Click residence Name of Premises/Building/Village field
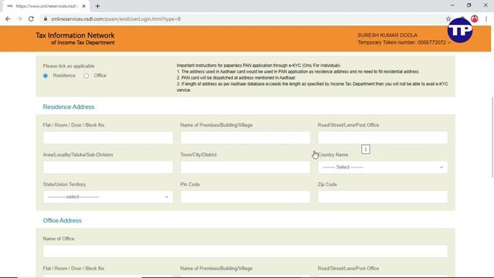The height and width of the screenshot is (278, 494). pyautogui.click(x=245, y=137)
